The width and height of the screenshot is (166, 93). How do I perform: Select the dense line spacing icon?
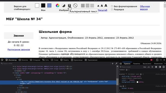coord(83,5)
